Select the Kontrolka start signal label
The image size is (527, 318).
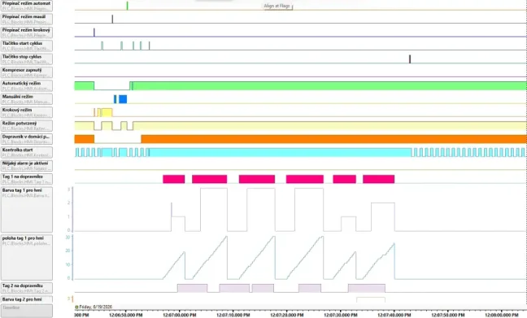(27, 152)
